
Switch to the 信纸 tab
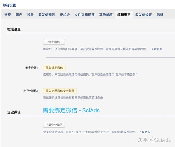click(x=160, y=15)
